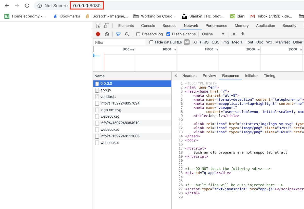Filter requests by JS

(206, 42)
